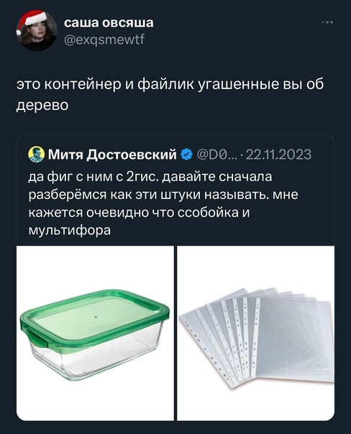This screenshot has width=351, height=434.
Task: Click the word файлик in main tweet
Action: [167, 84]
